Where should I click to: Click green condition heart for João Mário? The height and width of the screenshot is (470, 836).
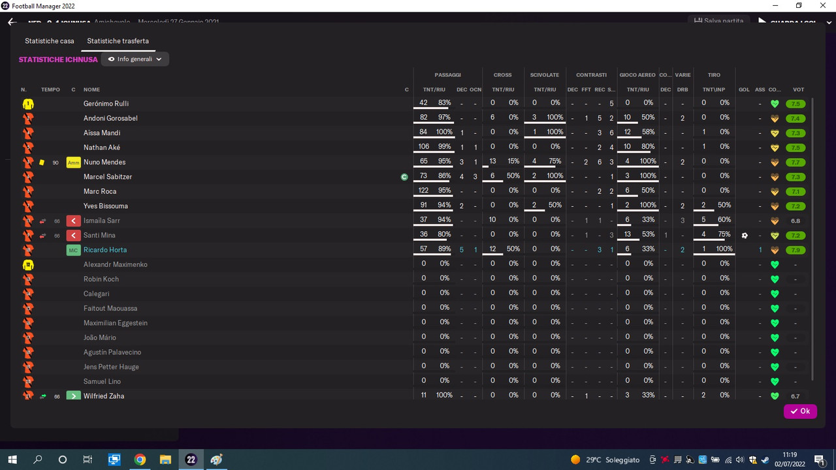pyautogui.click(x=775, y=337)
